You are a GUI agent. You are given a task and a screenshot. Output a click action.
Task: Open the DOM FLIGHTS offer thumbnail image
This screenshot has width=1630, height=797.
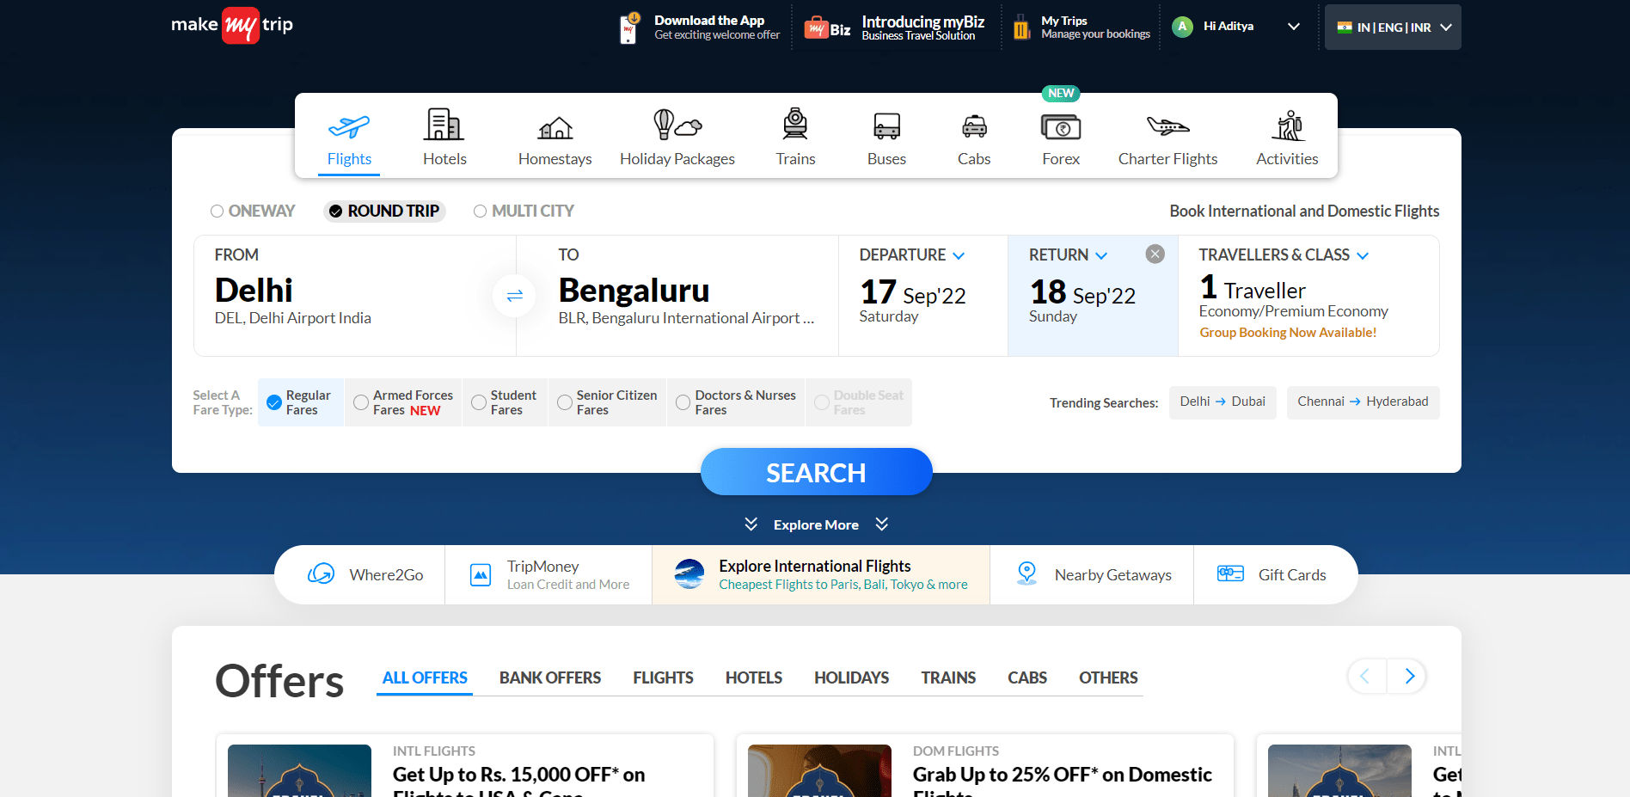(819, 770)
